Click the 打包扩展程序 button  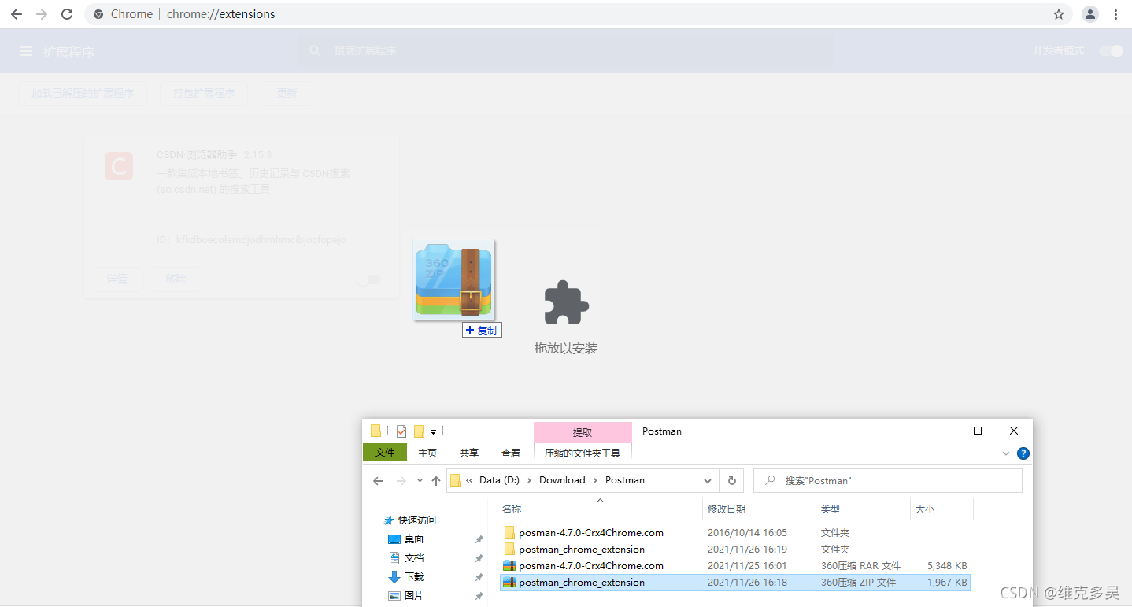coord(204,93)
